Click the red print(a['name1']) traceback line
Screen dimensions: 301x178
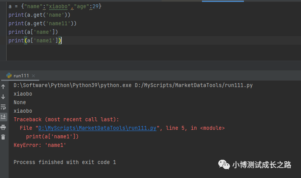(52, 136)
